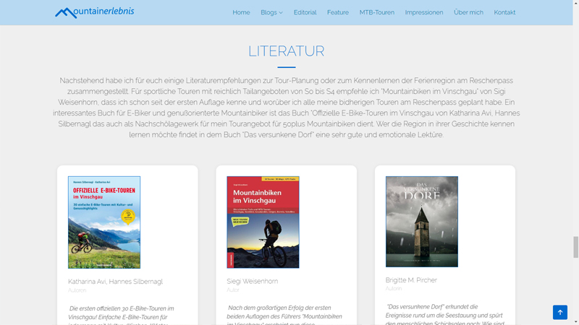579x325 pixels.
Task: Click the LITERATUR heading
Action: pyautogui.click(x=286, y=51)
